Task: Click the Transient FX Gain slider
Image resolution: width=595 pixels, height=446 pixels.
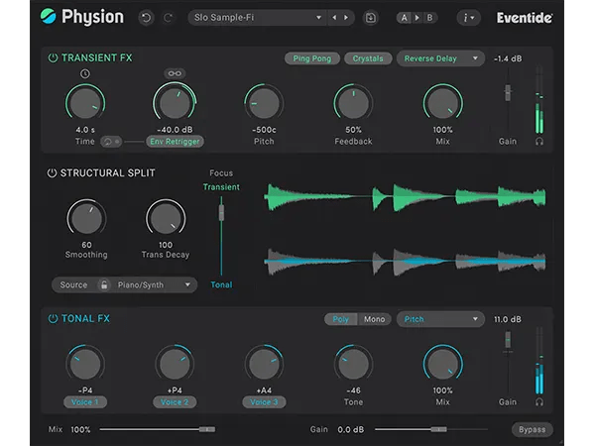Action: point(508,92)
